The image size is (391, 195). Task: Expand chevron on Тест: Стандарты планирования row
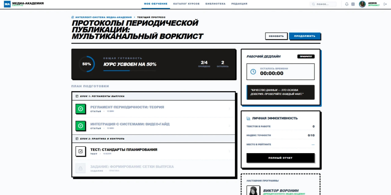coord(230,151)
